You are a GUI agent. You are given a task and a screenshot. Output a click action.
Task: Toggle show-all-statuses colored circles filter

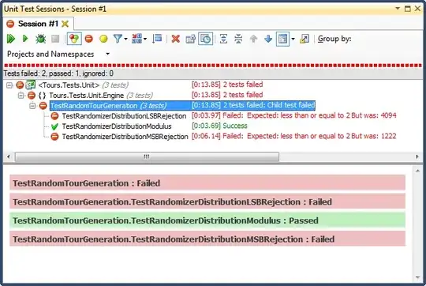[x=74, y=39]
